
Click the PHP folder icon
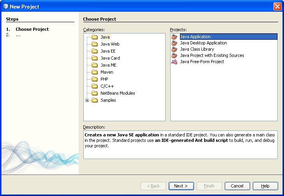point(95,79)
